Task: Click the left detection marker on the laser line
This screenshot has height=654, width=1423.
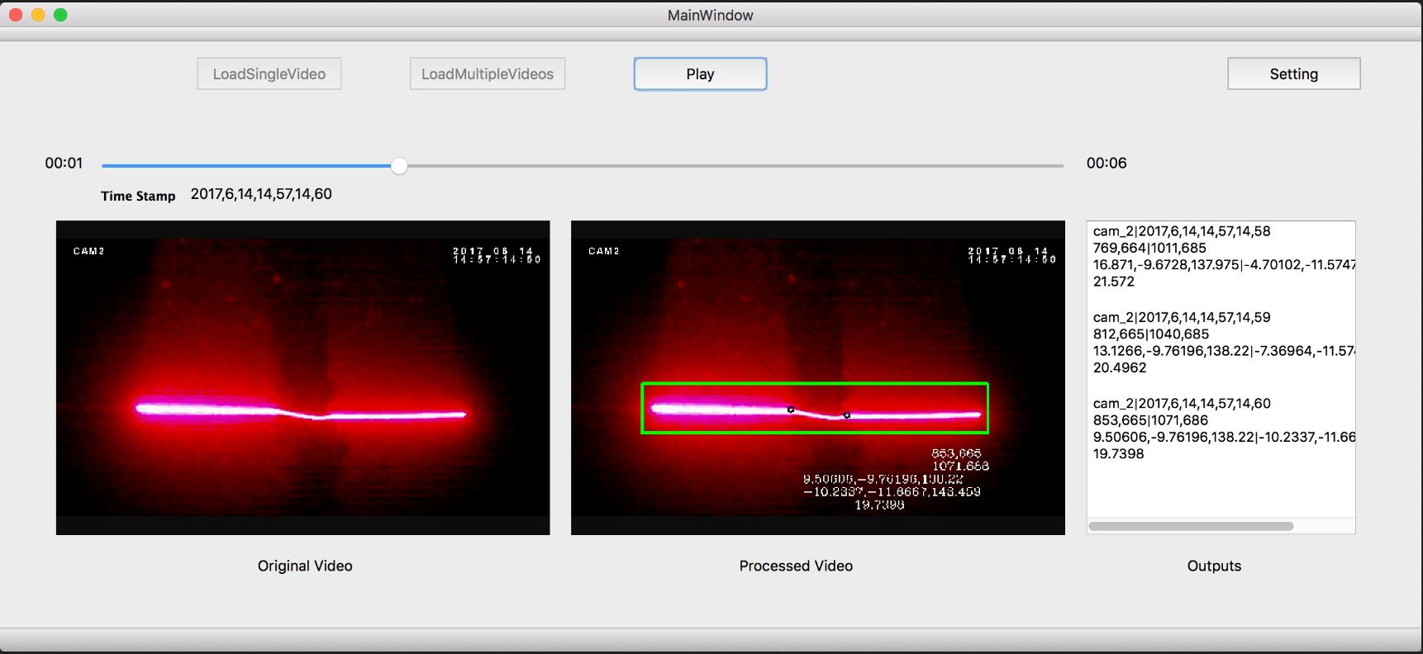Action: (791, 410)
